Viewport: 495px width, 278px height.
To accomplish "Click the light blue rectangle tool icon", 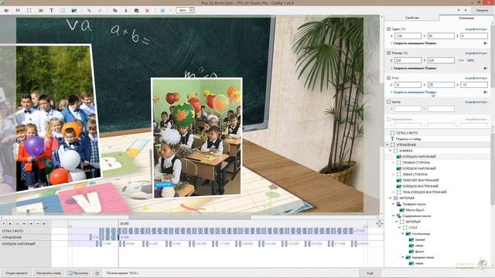I will 63,10.
